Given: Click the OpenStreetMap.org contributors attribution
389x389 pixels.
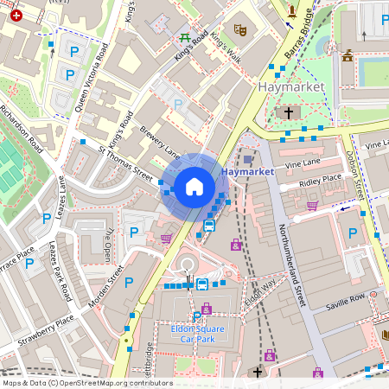Looking at the screenshot, I should [x=116, y=383].
